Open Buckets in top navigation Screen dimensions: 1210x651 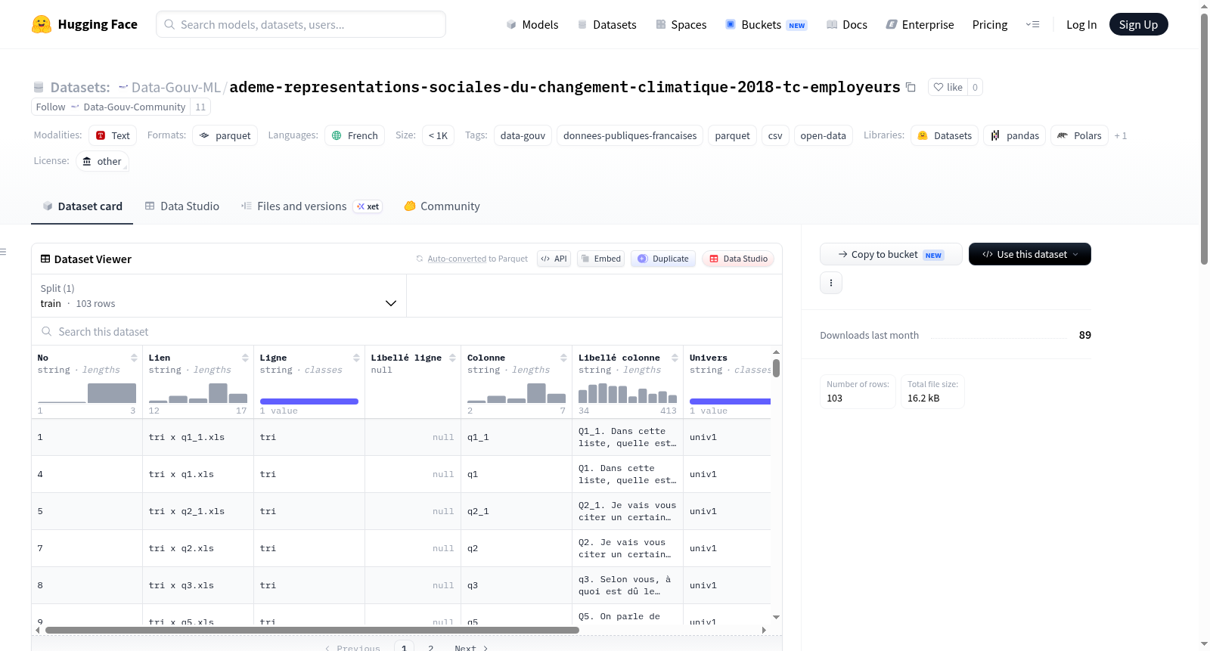(x=766, y=24)
